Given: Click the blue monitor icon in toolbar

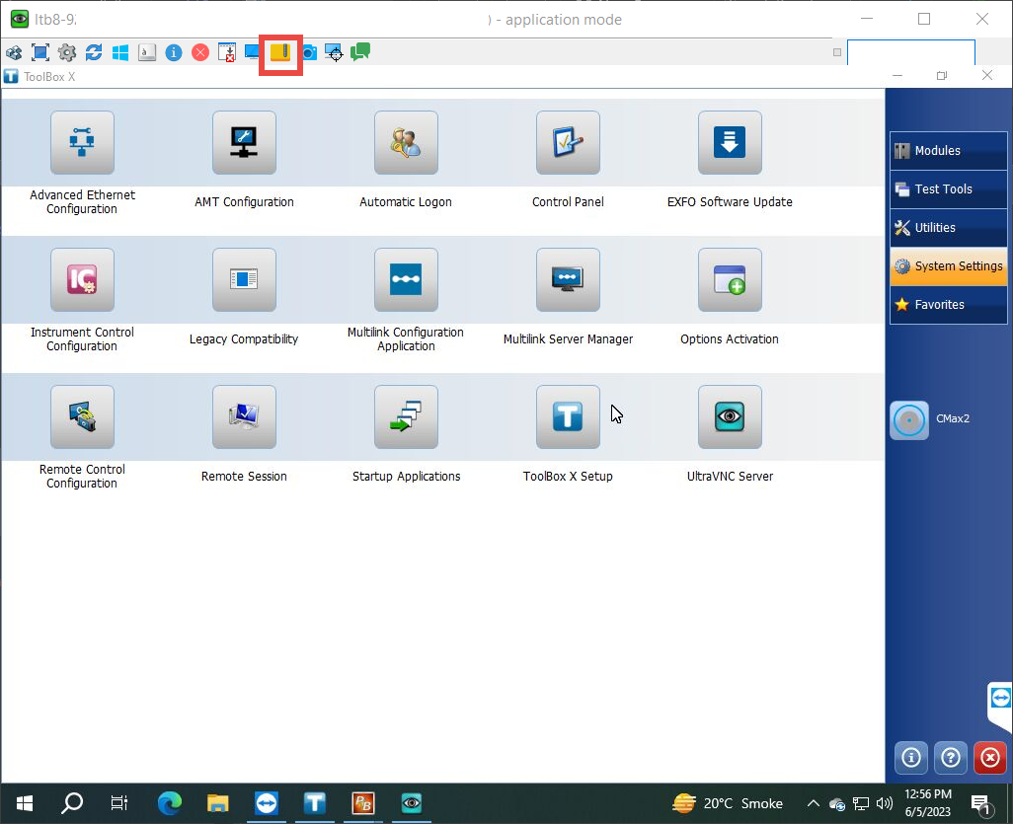Looking at the screenshot, I should pyautogui.click(x=252, y=52).
